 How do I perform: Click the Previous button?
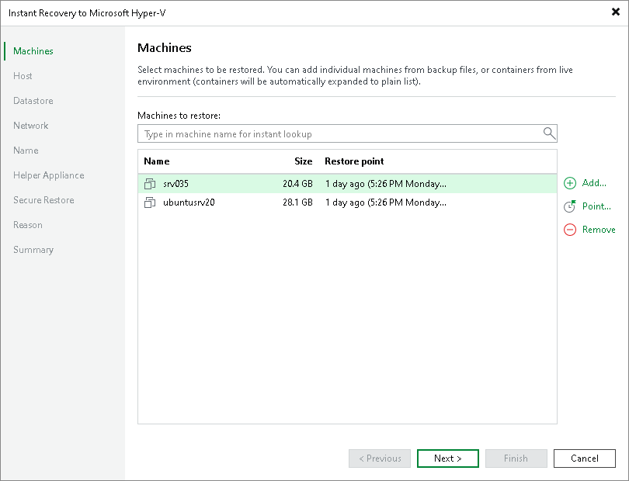click(x=379, y=458)
